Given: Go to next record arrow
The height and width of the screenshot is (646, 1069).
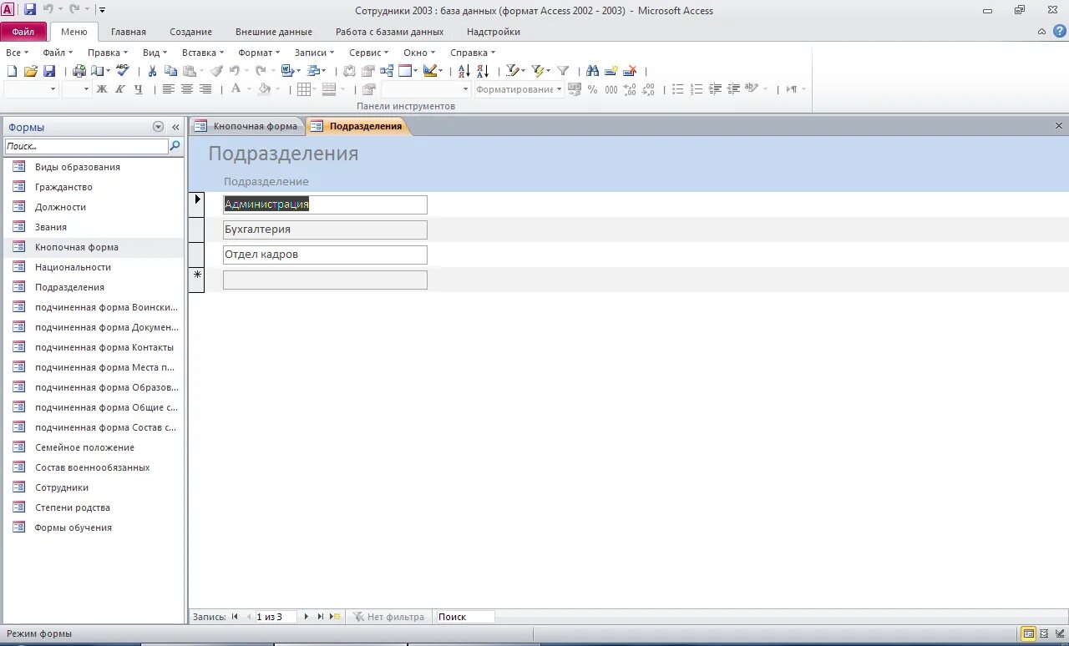Looking at the screenshot, I should pos(306,617).
